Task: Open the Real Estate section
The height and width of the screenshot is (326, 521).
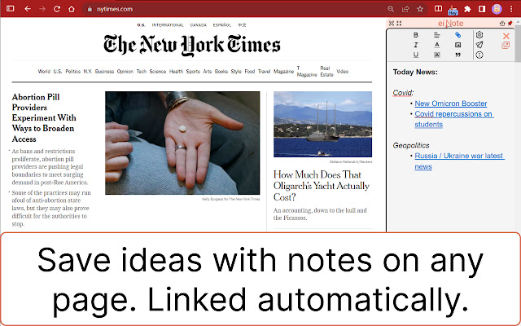Action: pos(326,71)
